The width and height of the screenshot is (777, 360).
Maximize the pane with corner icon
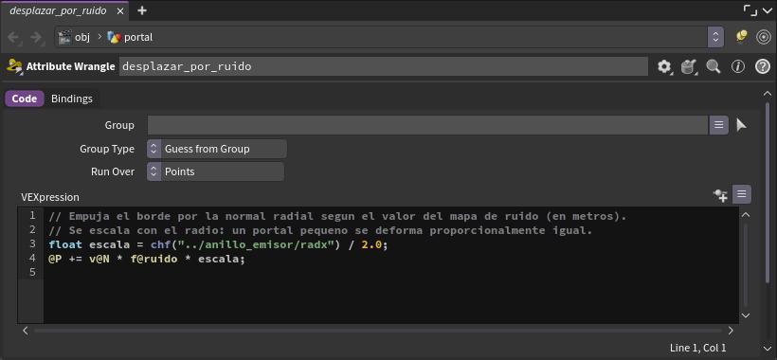(750, 10)
